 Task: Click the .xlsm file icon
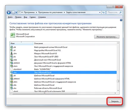[x=12, y=66]
